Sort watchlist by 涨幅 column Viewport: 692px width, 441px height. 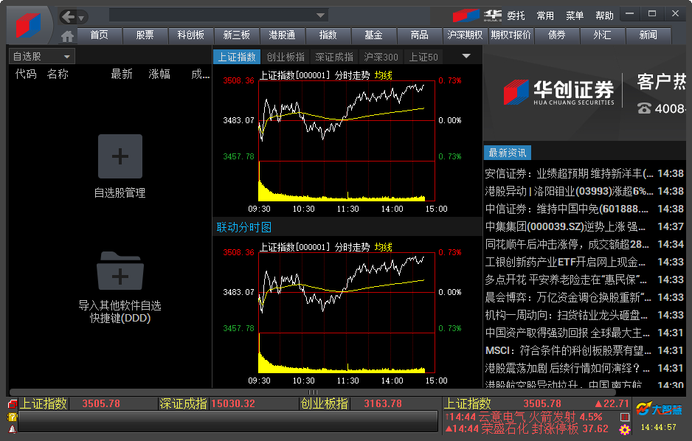coord(159,74)
